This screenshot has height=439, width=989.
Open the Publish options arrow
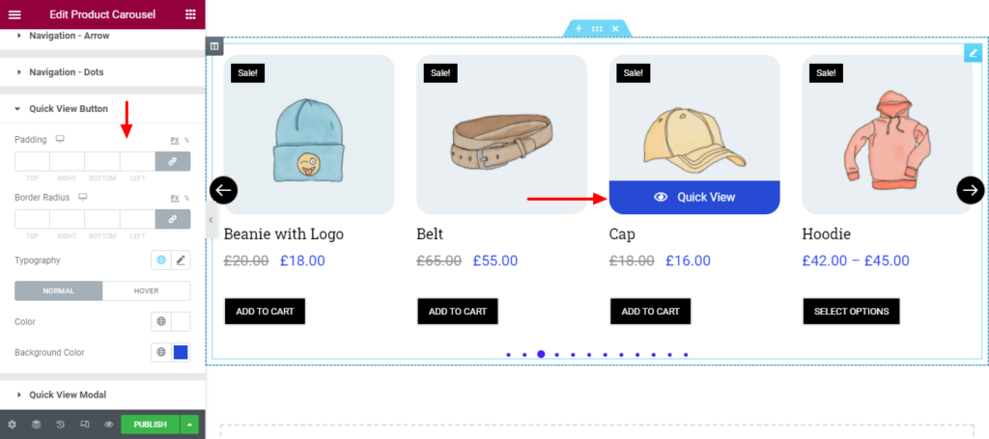(191, 425)
